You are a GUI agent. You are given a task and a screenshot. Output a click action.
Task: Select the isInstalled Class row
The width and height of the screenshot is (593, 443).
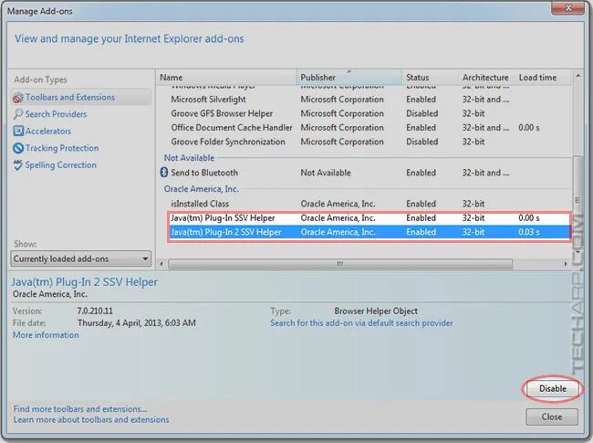(365, 204)
